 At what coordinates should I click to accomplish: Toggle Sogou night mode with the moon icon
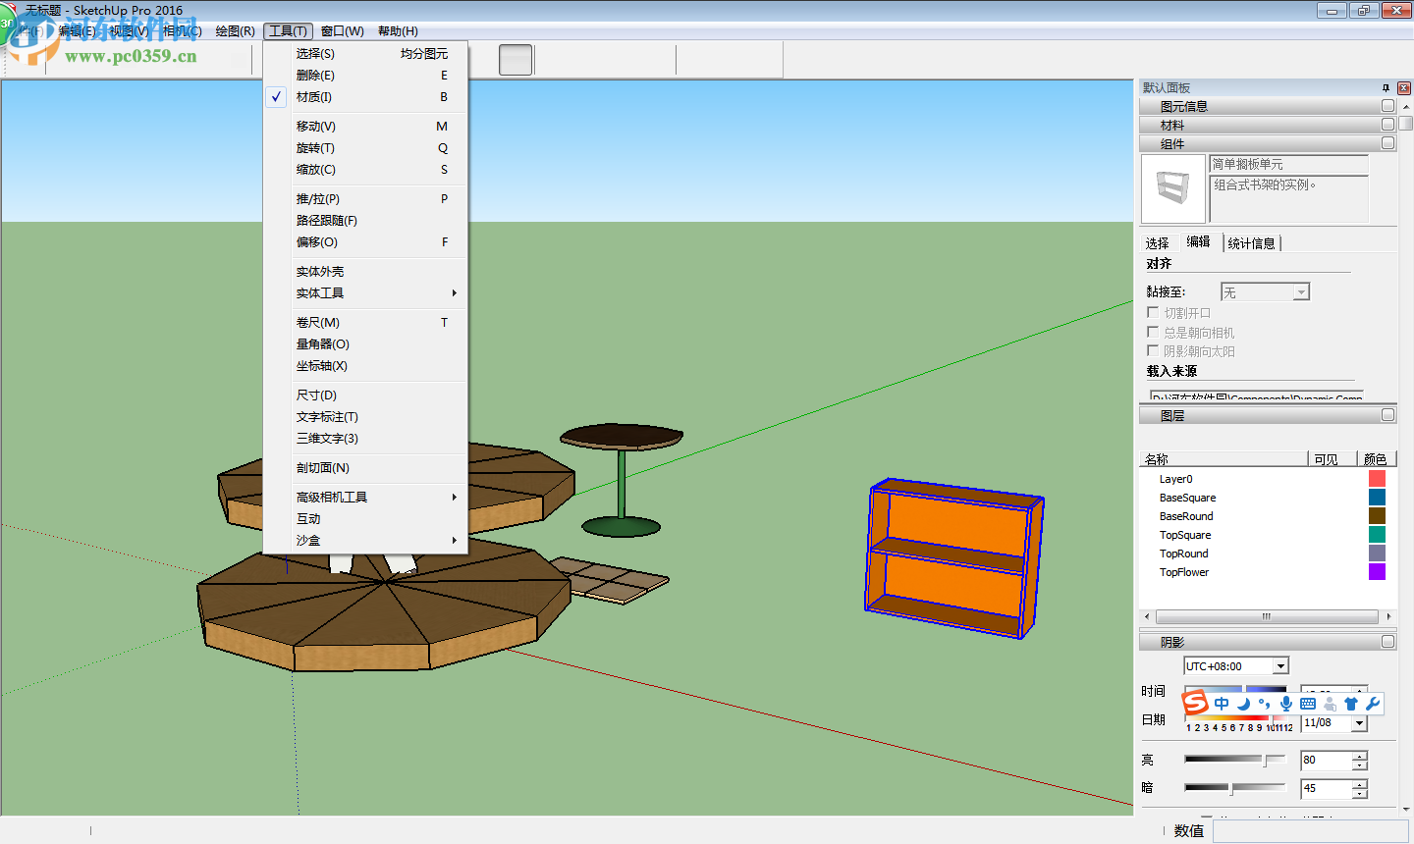1243,703
